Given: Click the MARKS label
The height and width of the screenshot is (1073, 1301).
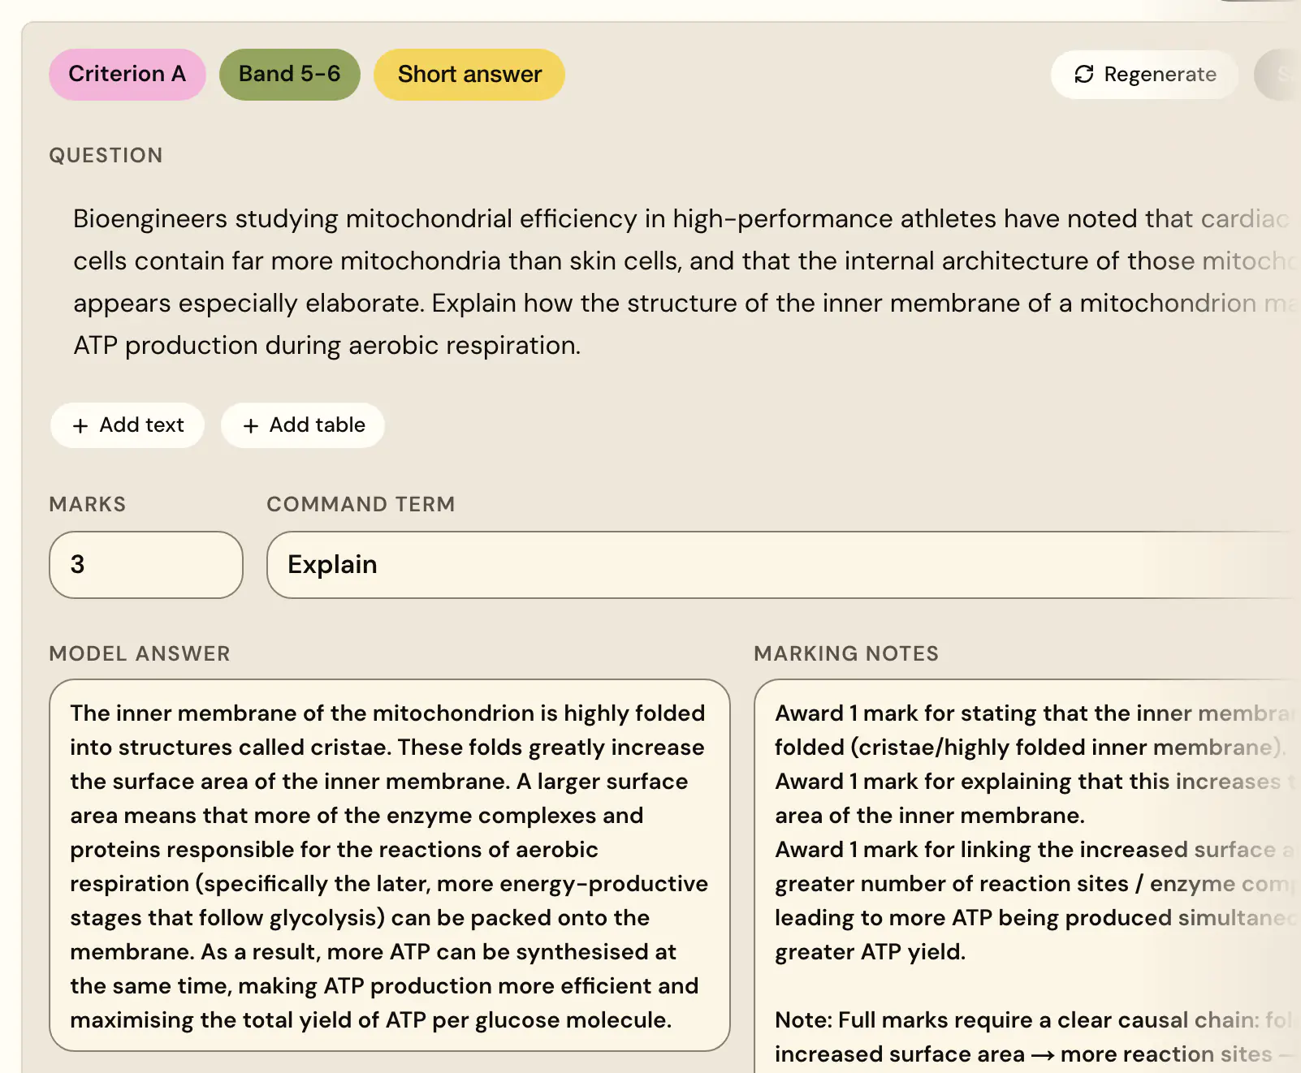Looking at the screenshot, I should [88, 504].
